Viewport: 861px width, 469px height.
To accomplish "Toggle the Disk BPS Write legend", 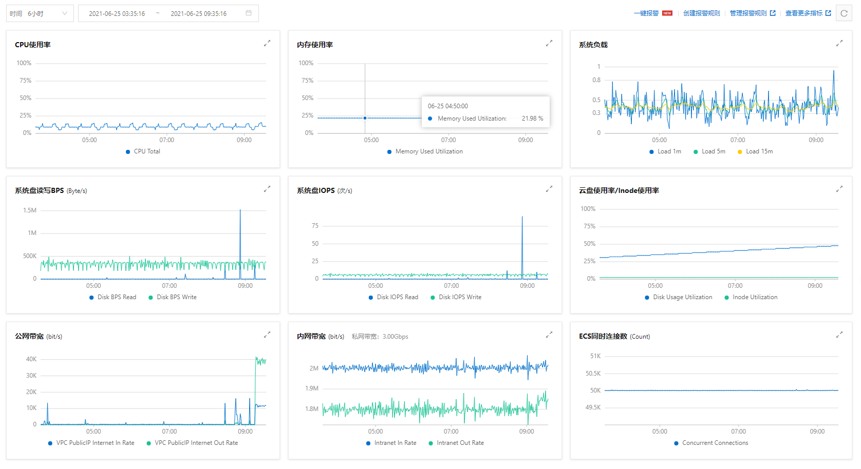I will click(173, 297).
